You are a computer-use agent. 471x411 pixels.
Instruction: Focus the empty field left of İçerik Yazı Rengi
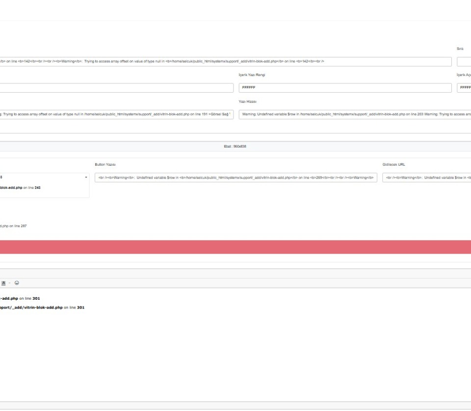point(116,88)
